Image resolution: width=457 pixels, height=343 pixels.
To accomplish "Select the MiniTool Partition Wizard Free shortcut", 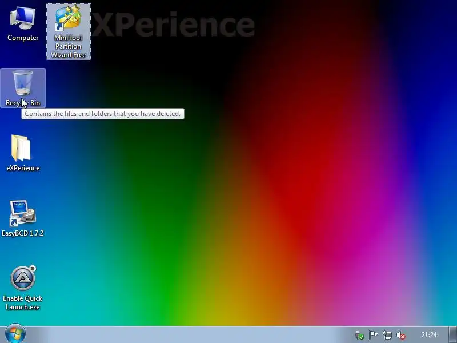I will click(69, 31).
